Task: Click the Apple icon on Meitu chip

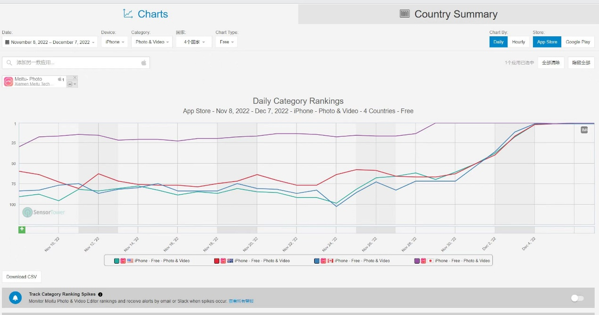Action: tap(60, 79)
